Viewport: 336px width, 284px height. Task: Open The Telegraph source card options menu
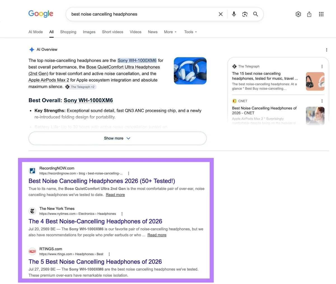point(322,66)
